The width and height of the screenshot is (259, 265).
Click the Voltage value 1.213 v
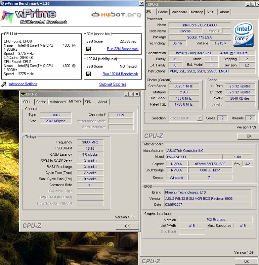[220, 43]
